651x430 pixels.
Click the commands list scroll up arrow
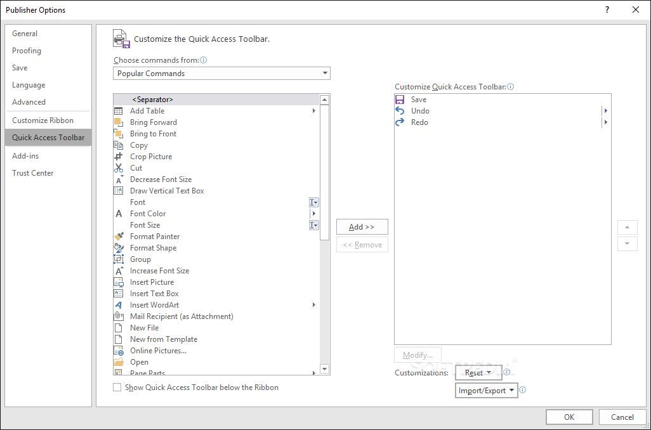coord(325,100)
